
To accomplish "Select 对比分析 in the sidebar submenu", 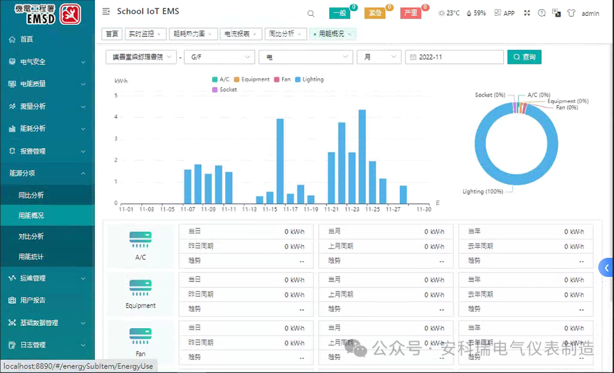I will pyautogui.click(x=31, y=236).
